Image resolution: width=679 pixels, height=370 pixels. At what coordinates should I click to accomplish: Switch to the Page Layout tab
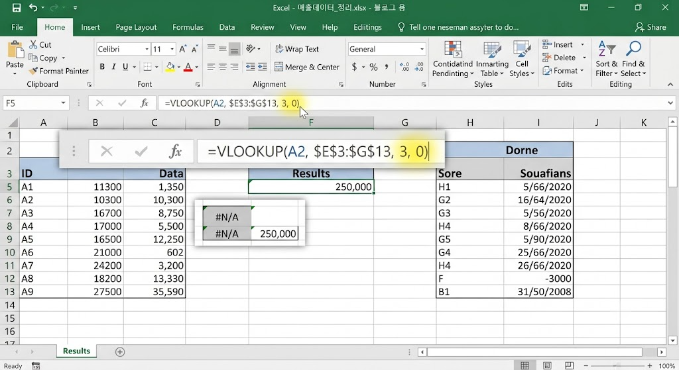coord(136,27)
